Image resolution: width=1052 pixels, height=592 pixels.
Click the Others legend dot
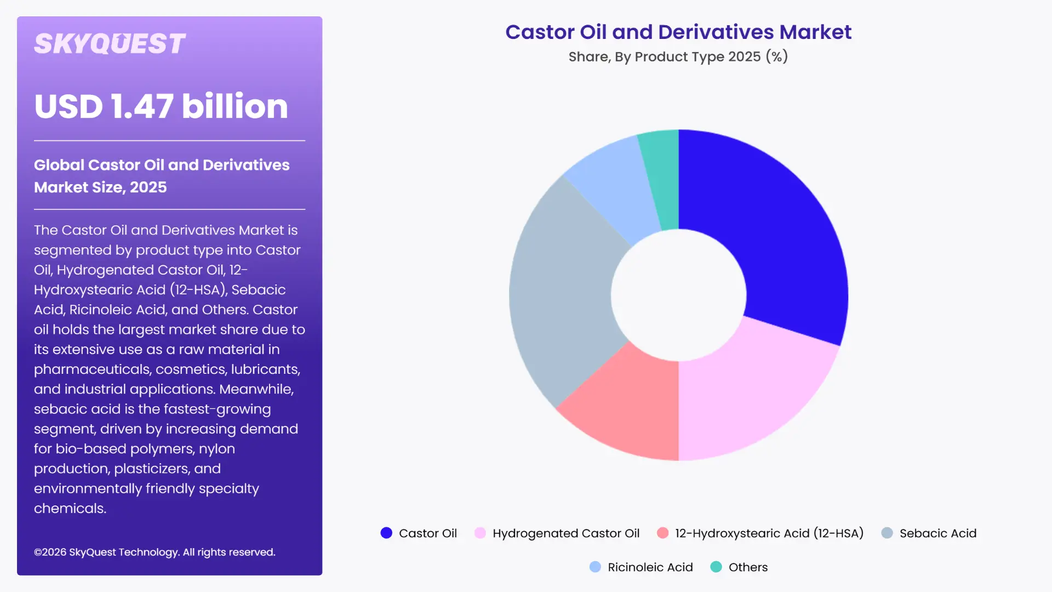pos(716,567)
